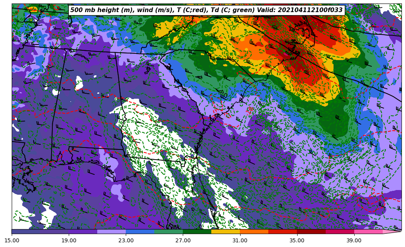
Task: Pick the yellow colorbar segment
Action: point(226,231)
